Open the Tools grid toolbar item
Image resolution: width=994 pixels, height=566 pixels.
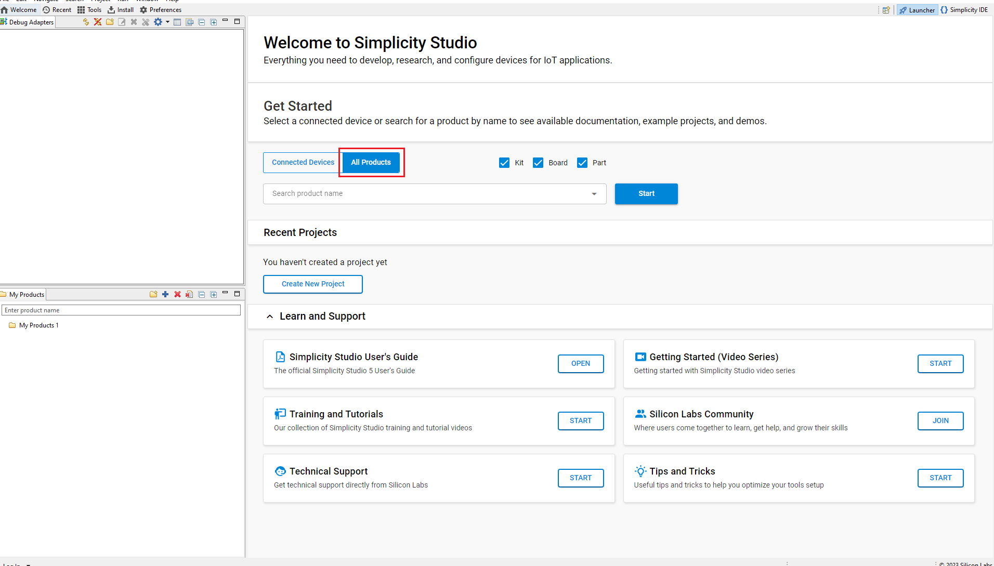pyautogui.click(x=89, y=10)
